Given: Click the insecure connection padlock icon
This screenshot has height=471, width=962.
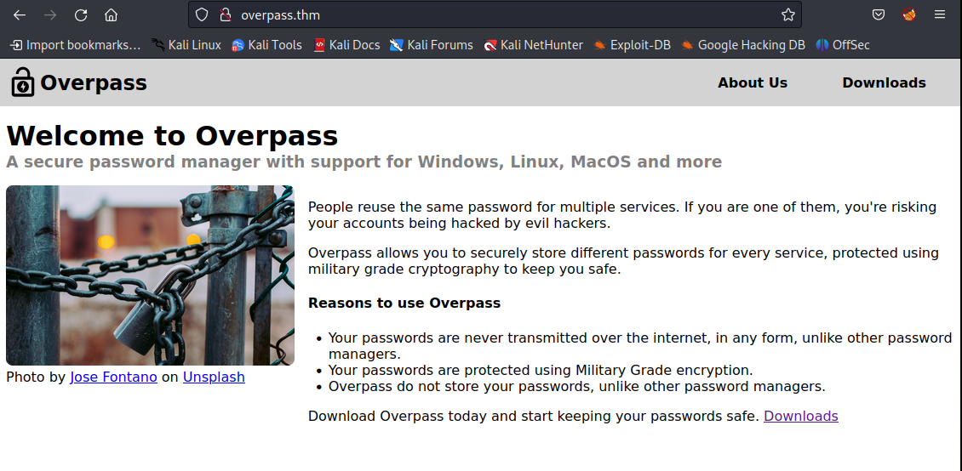Looking at the screenshot, I should pyautogui.click(x=225, y=14).
